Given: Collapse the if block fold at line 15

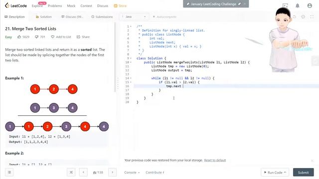Looking at the screenshot, I should [x=131, y=82].
